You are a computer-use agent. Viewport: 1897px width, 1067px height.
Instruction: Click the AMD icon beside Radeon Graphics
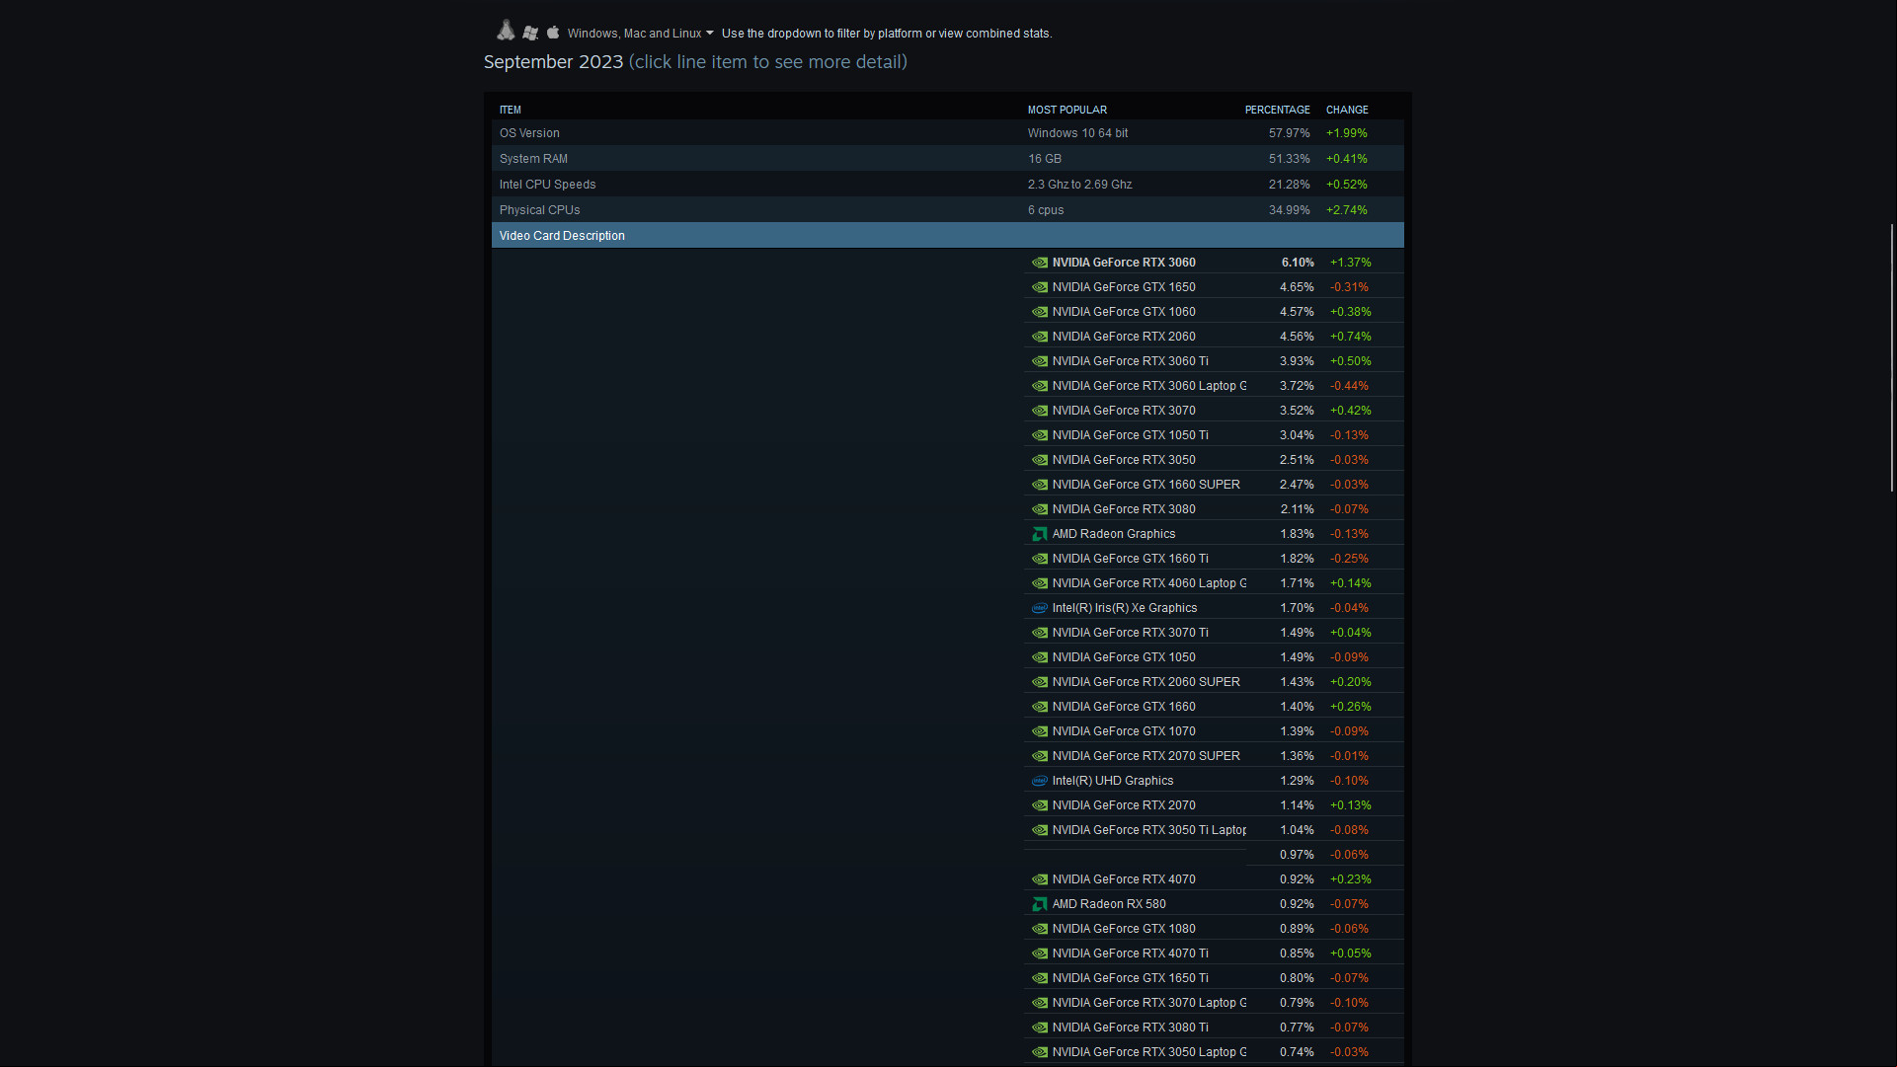coord(1039,534)
